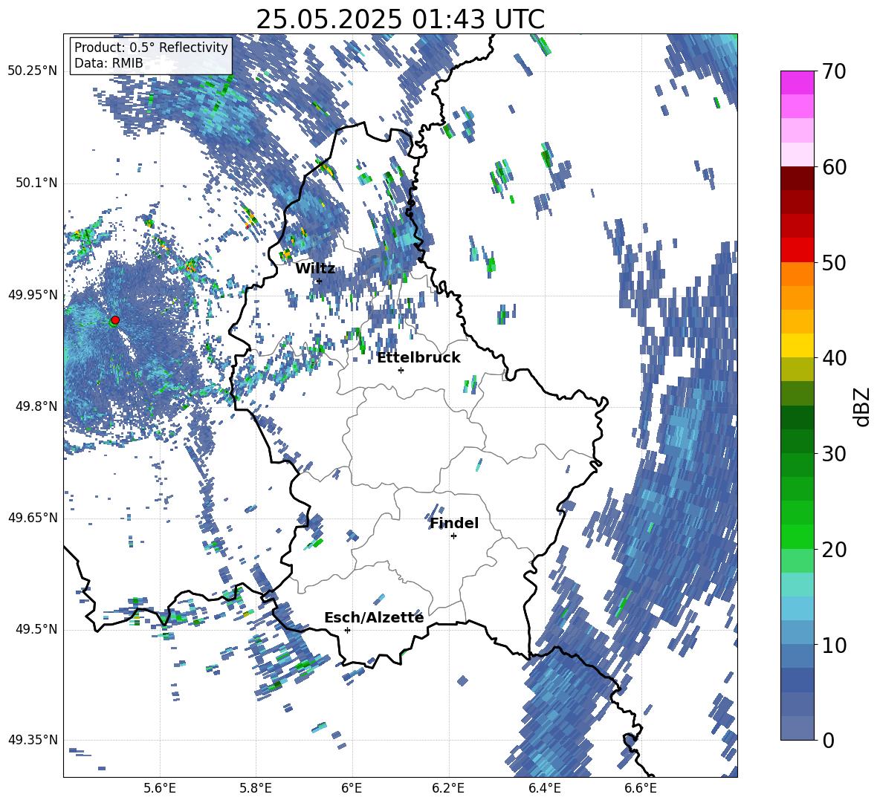
Task: Pick the dark maroon colorbar segment below 60
Action: [x=797, y=178]
